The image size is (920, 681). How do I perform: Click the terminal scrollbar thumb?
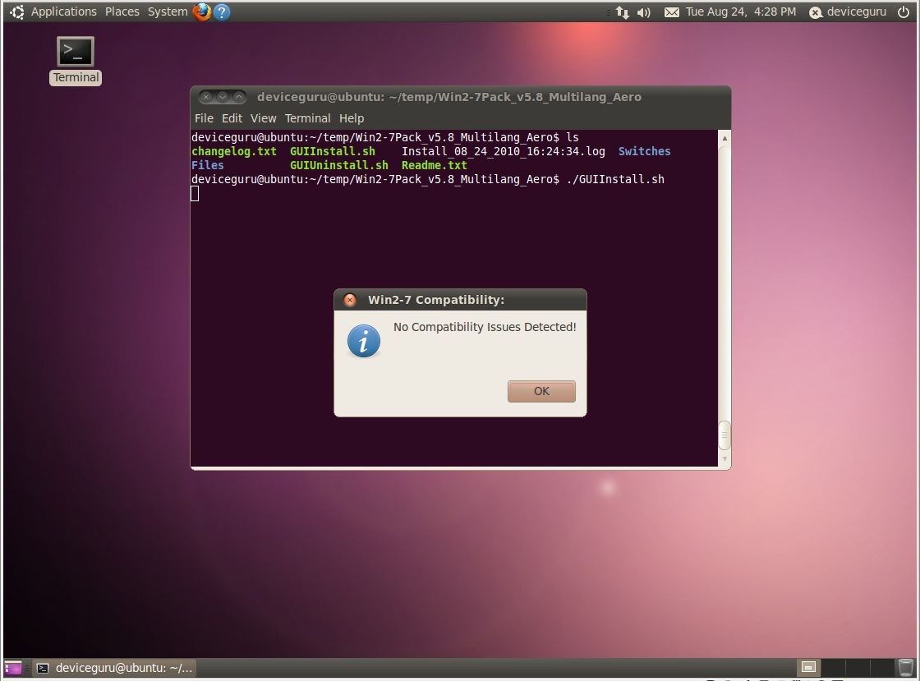click(x=724, y=435)
